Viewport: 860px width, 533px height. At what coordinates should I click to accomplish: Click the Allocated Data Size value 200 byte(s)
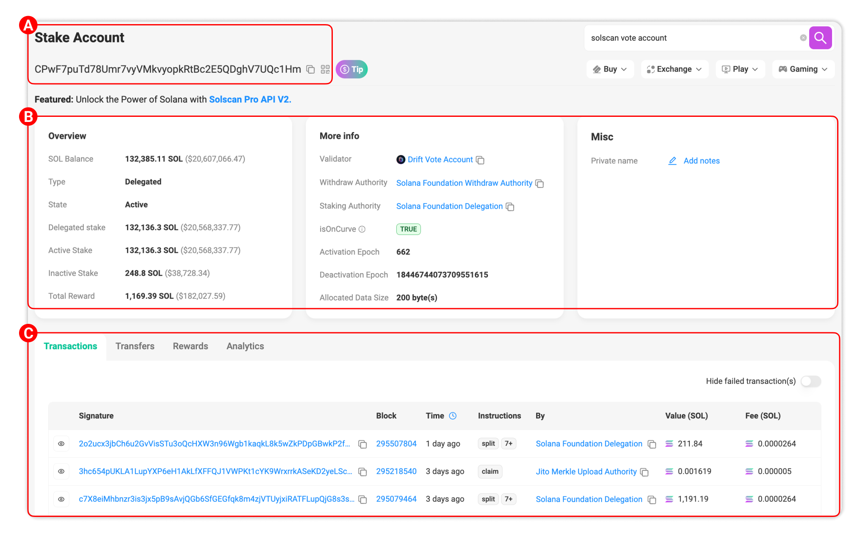(x=417, y=298)
